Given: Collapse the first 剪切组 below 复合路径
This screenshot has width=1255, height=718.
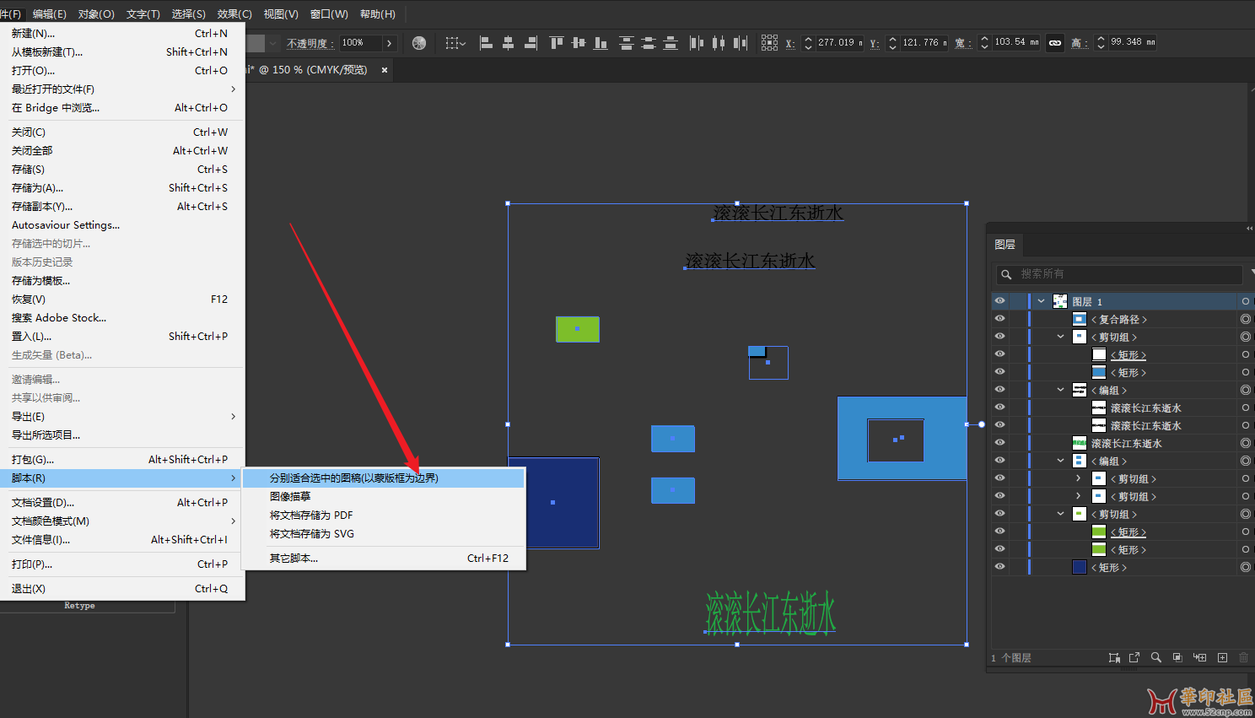Looking at the screenshot, I should 1061,337.
